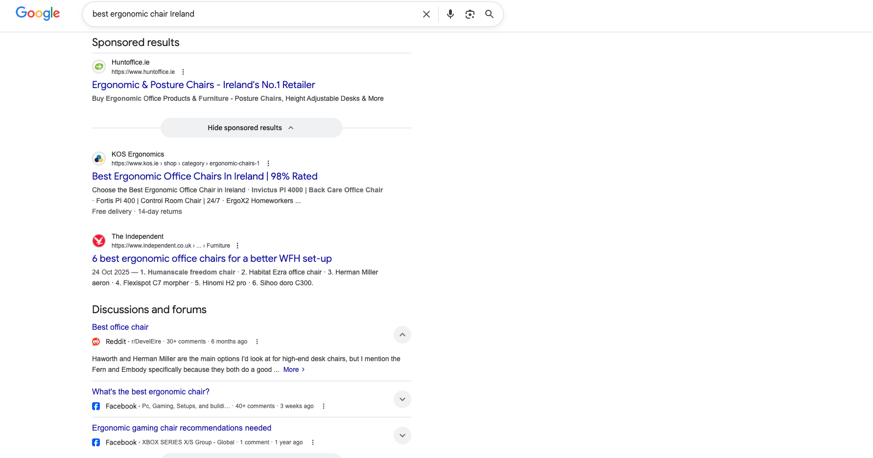Start voice search with microphone icon

(450, 14)
